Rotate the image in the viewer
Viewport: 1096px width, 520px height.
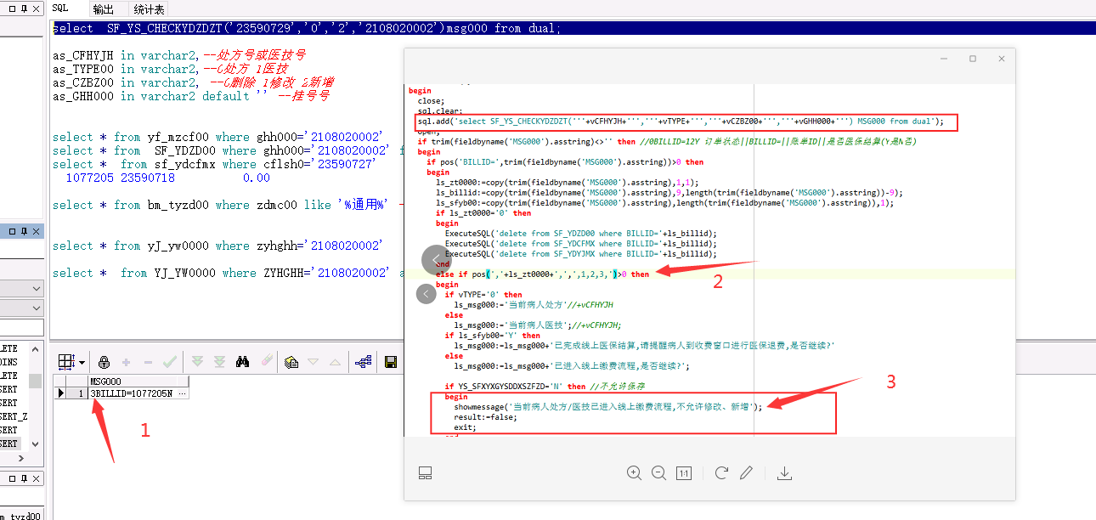click(722, 472)
